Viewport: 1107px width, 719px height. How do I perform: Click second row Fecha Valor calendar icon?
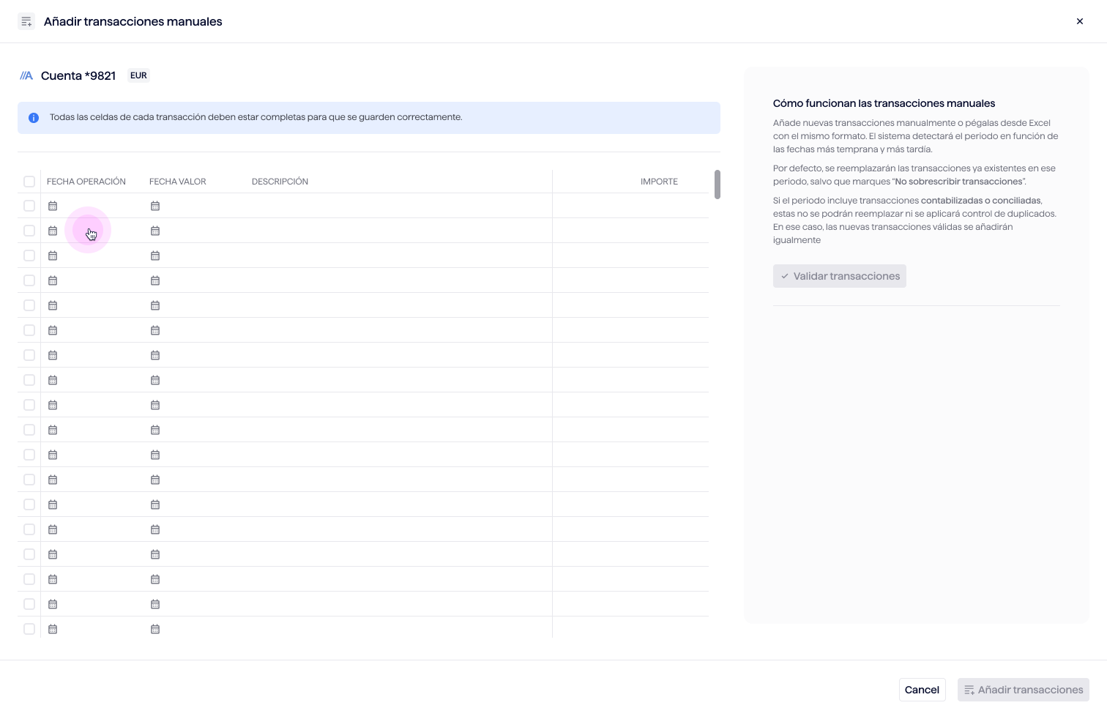click(155, 231)
